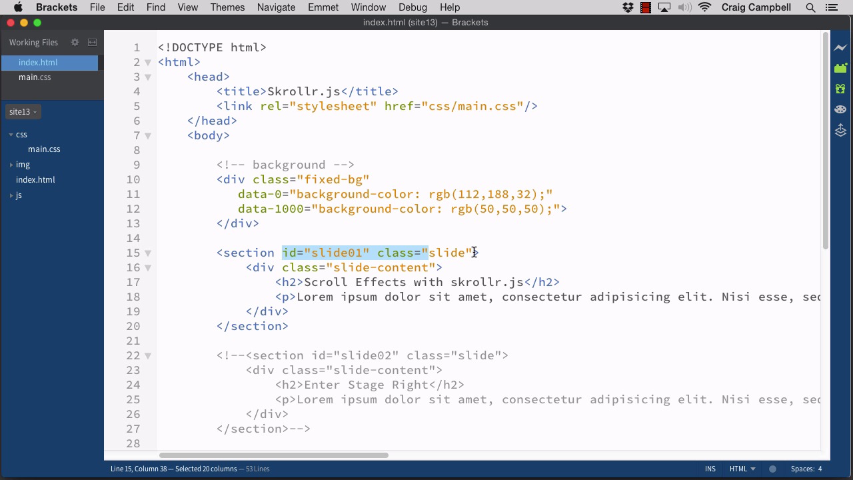The height and width of the screenshot is (480, 853).
Task: Collapse code fold arrow on line 2
Action: [148, 63]
